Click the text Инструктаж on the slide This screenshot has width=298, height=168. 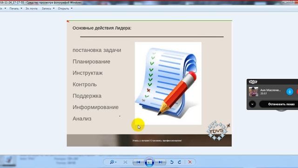pos(88,73)
